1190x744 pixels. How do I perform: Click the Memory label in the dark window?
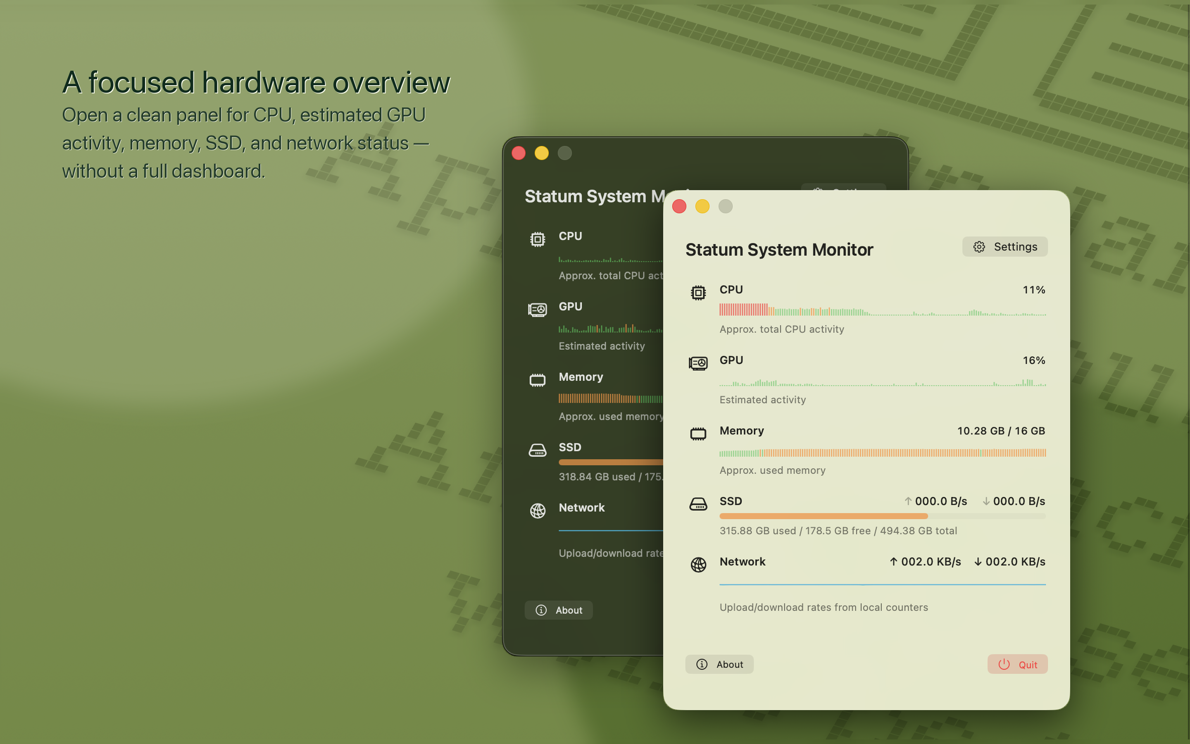[581, 377]
